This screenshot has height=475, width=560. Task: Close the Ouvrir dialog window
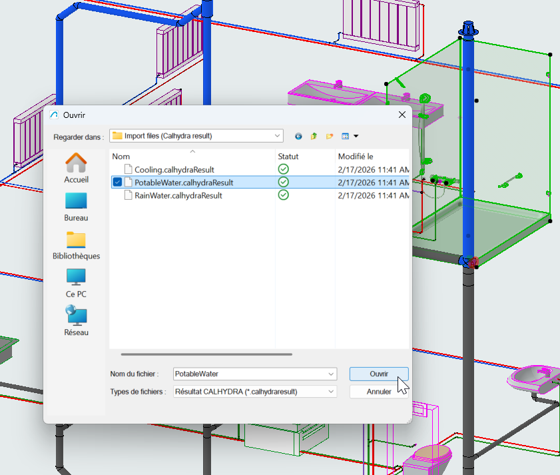pyautogui.click(x=402, y=115)
